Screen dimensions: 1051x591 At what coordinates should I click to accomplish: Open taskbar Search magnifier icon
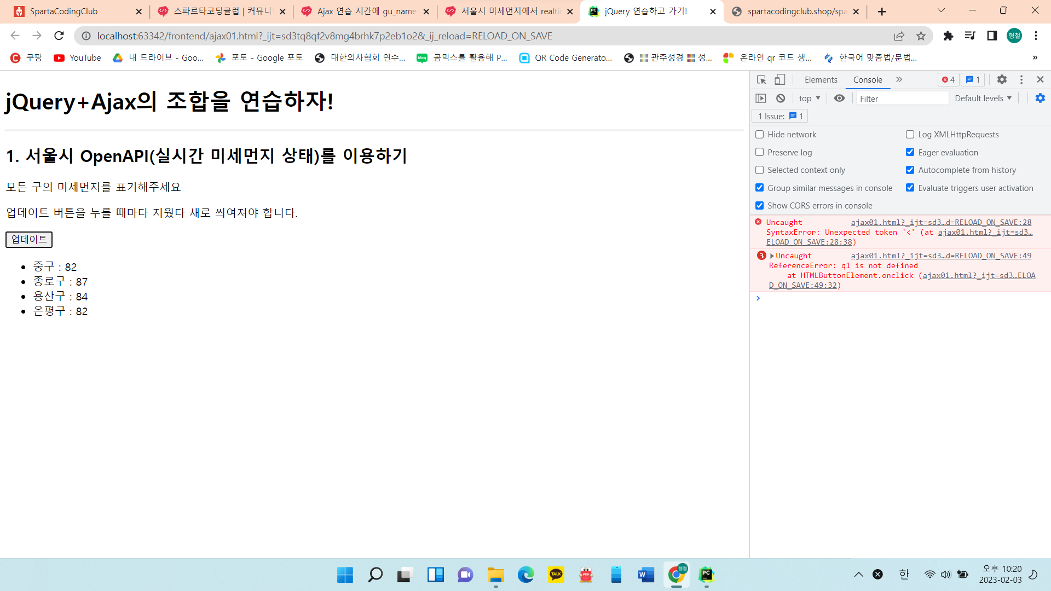point(375,575)
